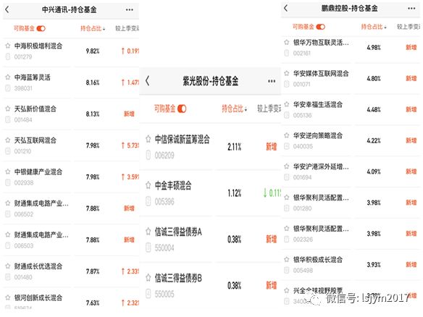This screenshot has width=423, height=317.
Task: Go back from 紫光股份-持仓基金 panel
Action: [147, 80]
